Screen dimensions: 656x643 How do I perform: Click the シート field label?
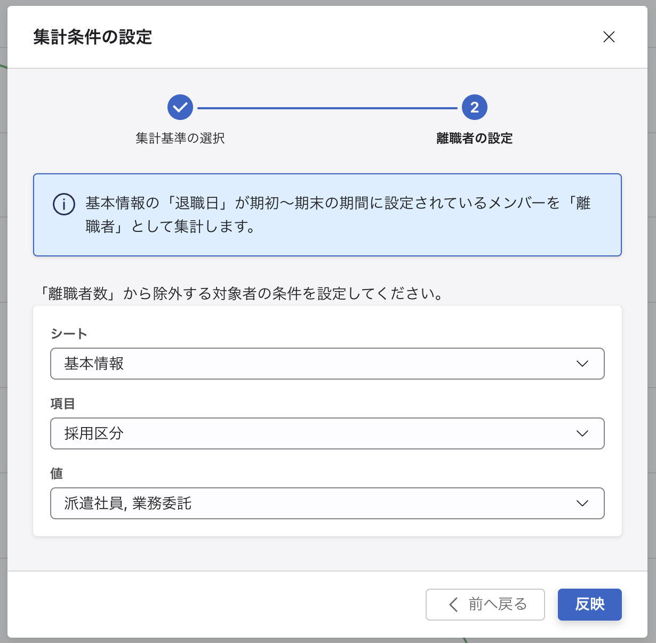click(69, 334)
